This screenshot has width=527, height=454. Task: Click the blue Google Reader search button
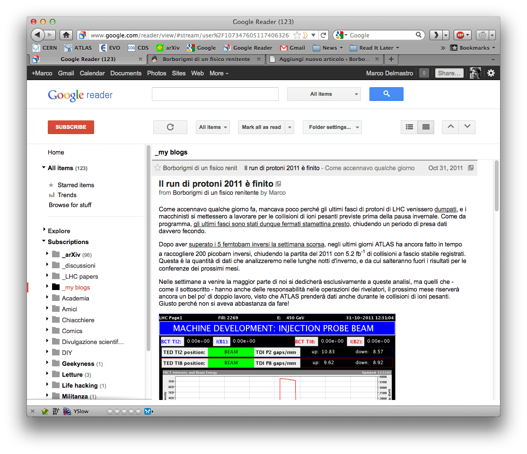[386, 94]
